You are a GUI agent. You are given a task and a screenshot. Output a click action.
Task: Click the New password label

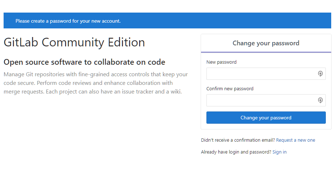221,62
